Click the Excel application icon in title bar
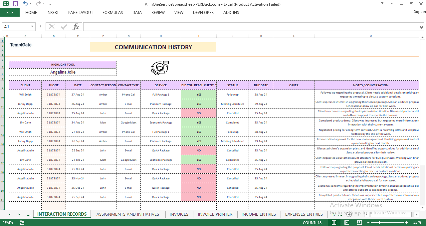The width and height of the screenshot is (426, 226). pyautogui.click(x=5, y=4)
